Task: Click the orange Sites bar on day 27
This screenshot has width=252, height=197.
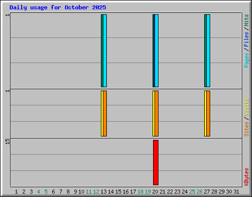Action: click(208, 113)
